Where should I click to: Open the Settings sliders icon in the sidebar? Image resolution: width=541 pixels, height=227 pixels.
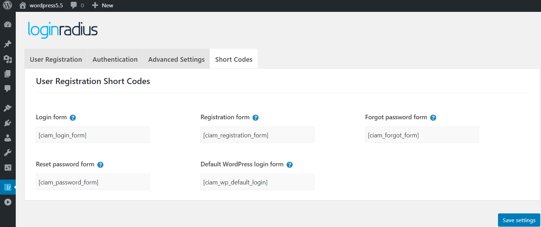tap(8, 167)
